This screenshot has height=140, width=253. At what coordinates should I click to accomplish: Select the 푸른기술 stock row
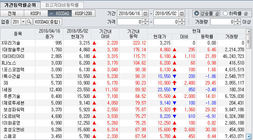coord(123,96)
